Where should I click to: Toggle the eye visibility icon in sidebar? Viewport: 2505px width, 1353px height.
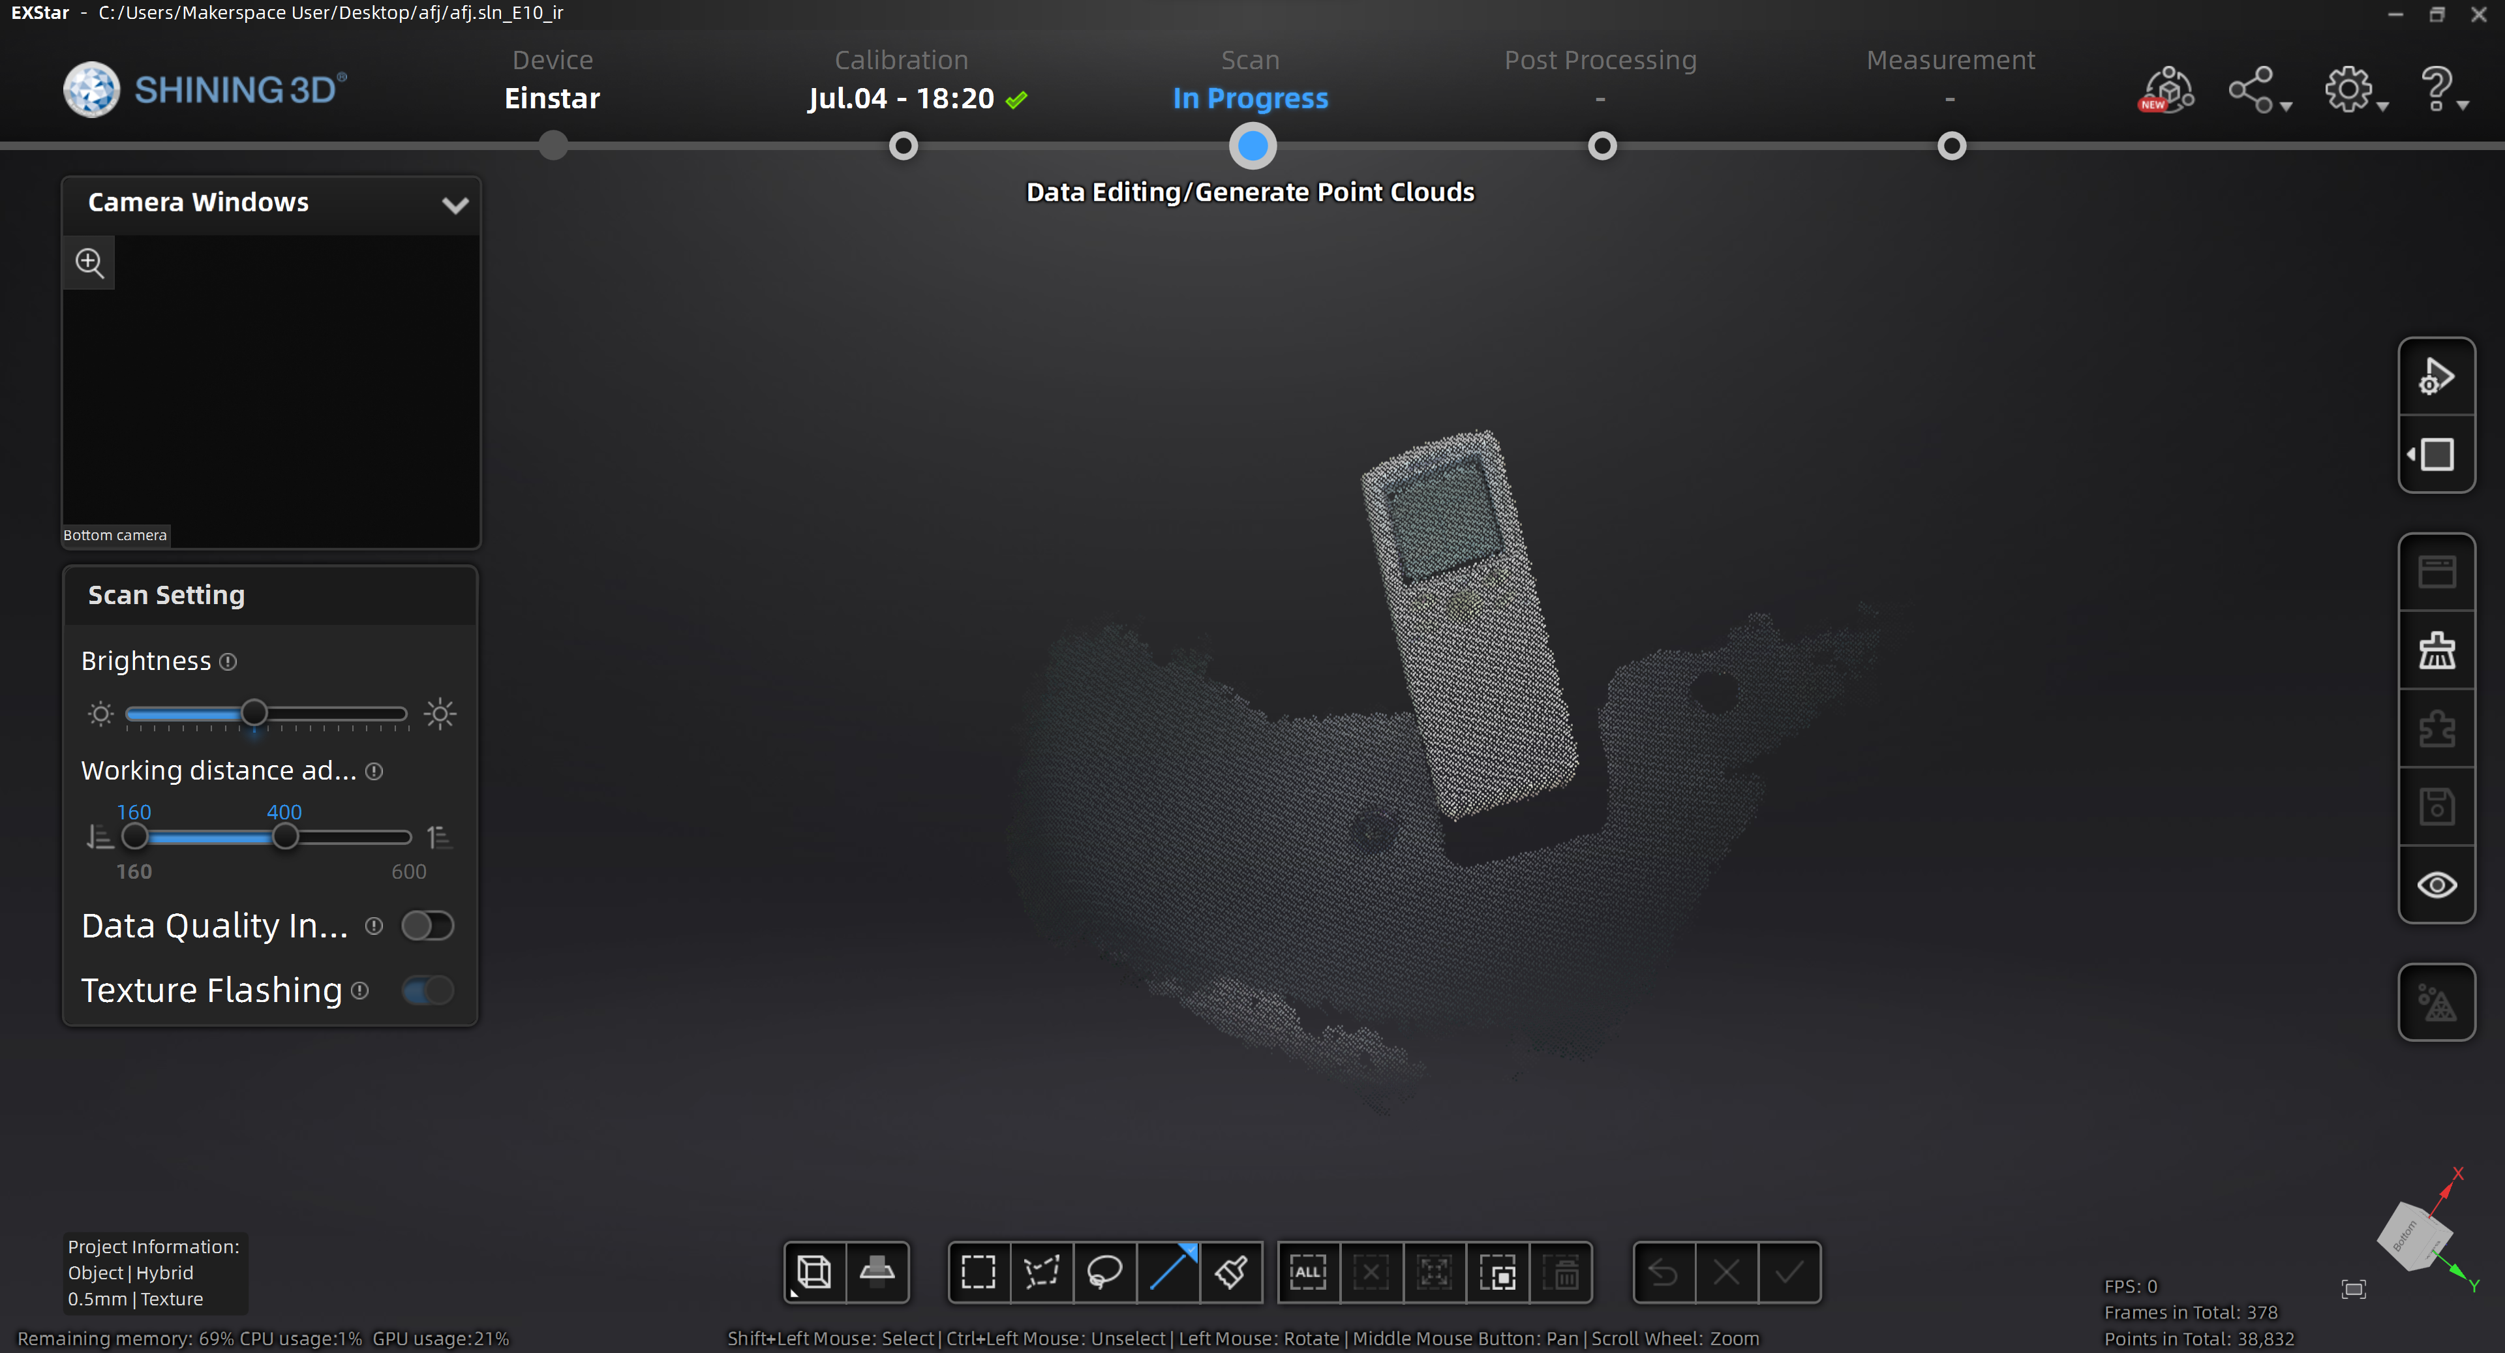point(2436,884)
